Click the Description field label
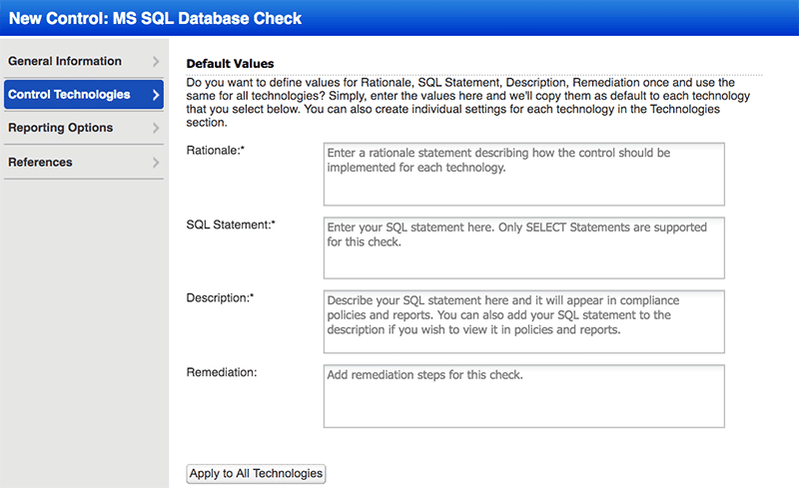This screenshot has height=488, width=799. point(220,298)
